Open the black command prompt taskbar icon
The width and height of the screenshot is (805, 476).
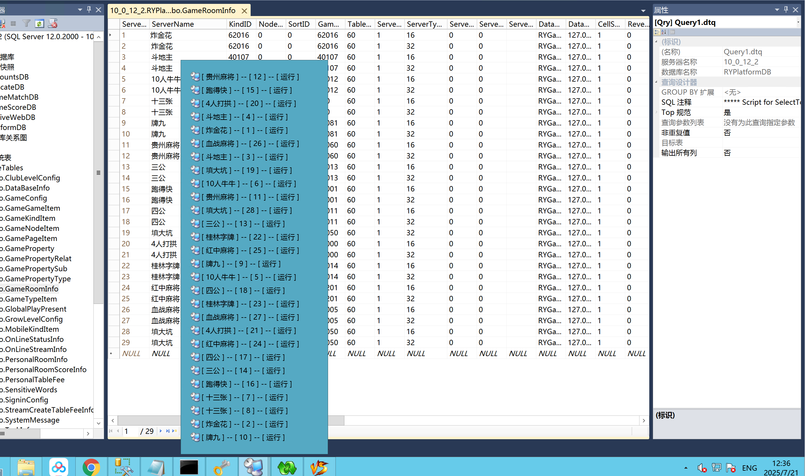click(189, 467)
